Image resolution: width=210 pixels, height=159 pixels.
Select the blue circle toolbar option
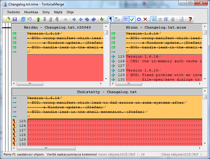[139, 19]
